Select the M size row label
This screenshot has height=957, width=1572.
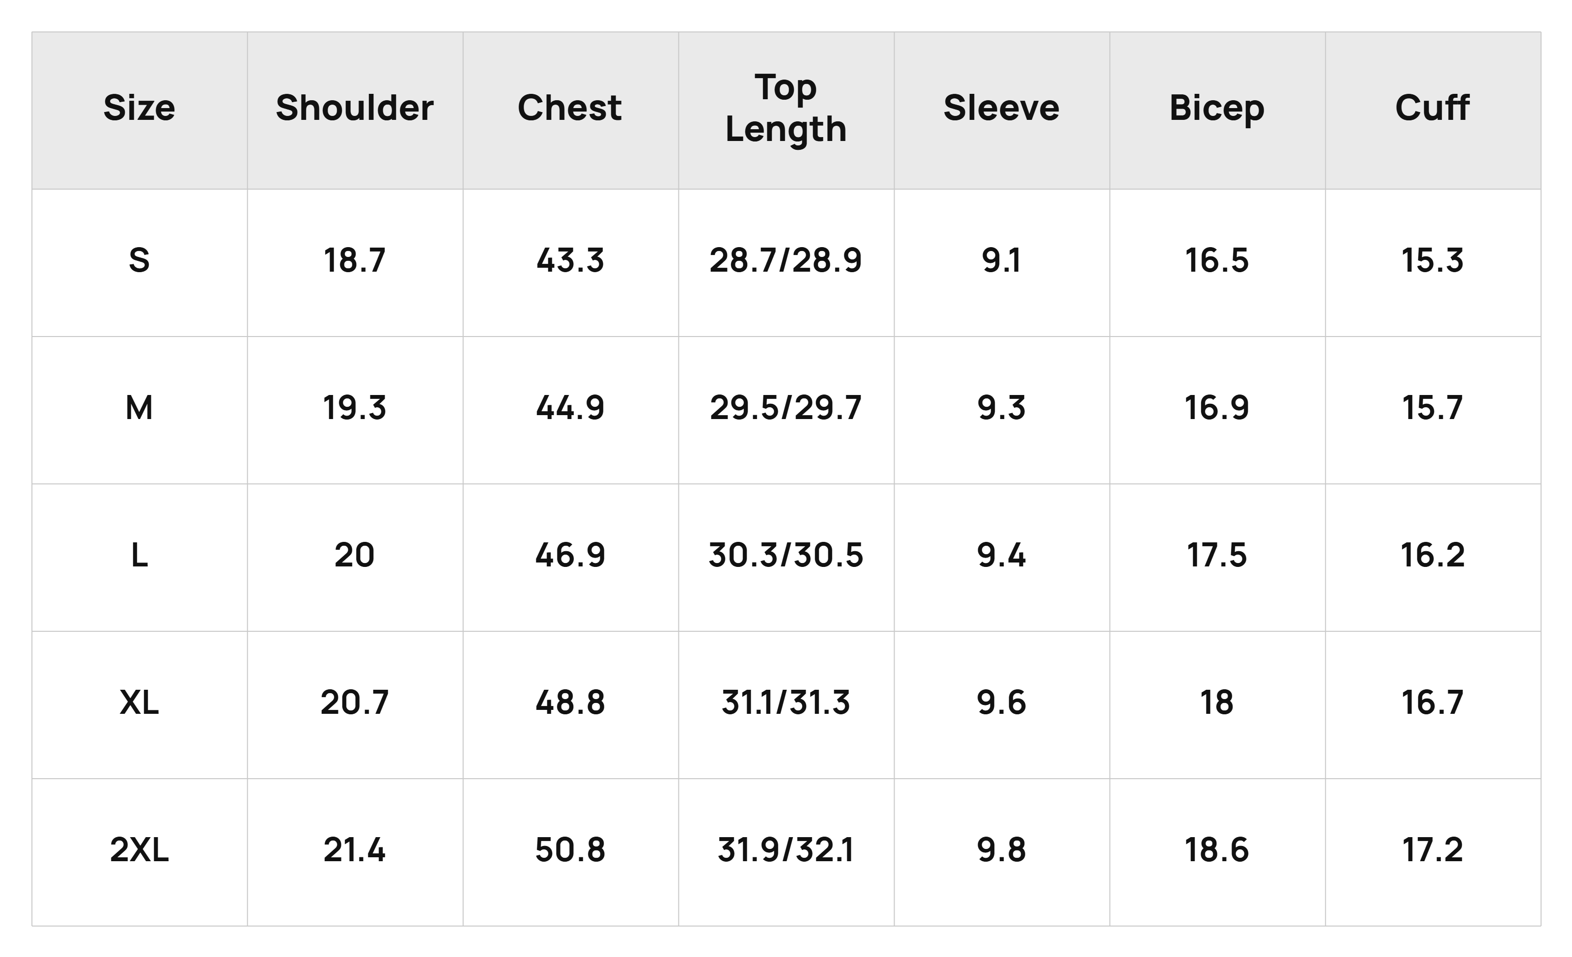[139, 408]
